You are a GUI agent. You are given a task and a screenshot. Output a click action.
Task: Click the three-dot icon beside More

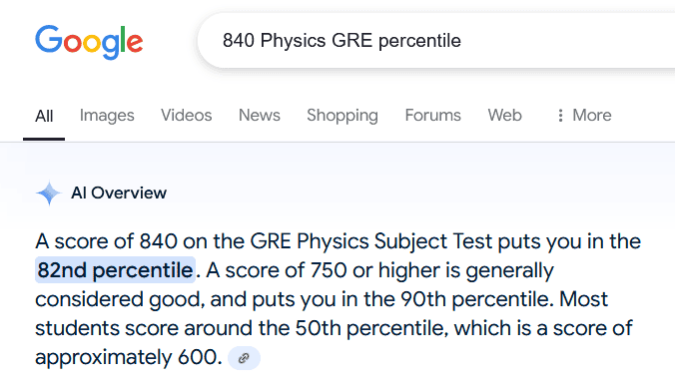pyautogui.click(x=560, y=116)
